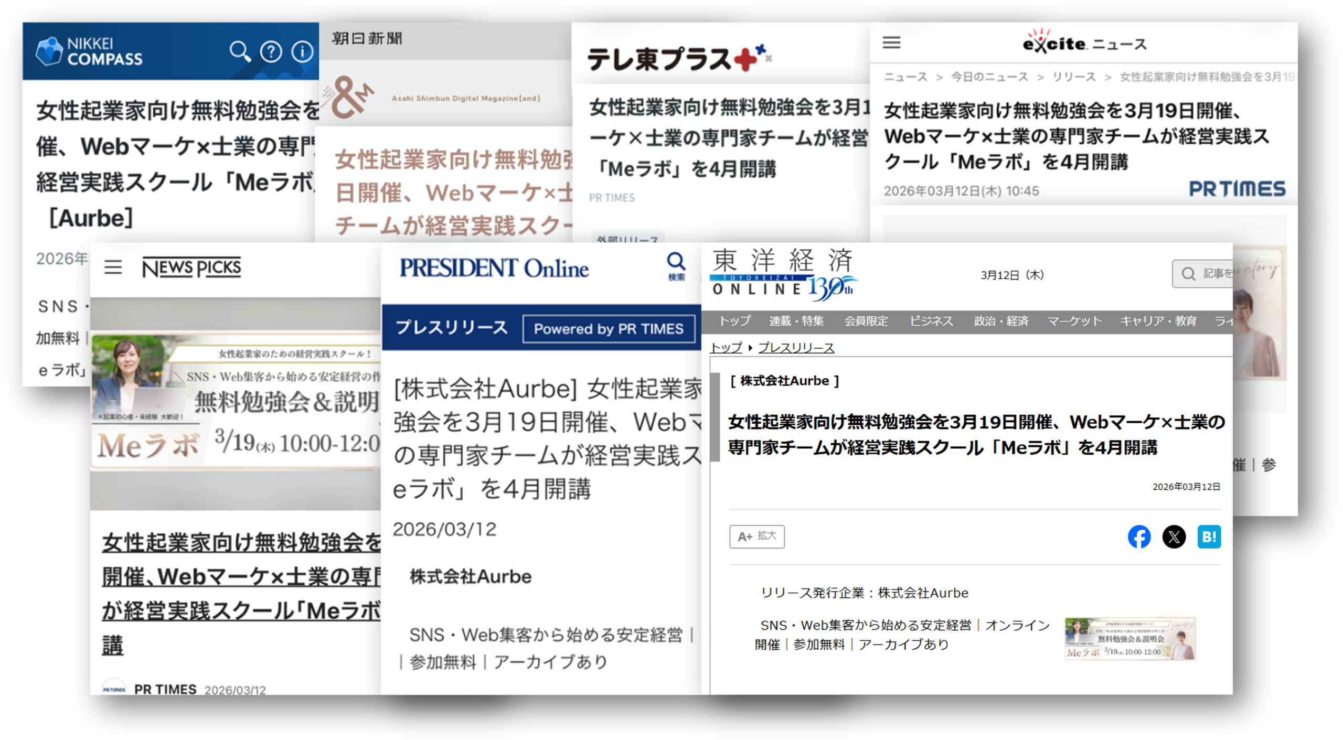The width and height of the screenshot is (1343, 740).
Task: Select the ビジネス tab in Toyo Keizai
Action: click(931, 321)
